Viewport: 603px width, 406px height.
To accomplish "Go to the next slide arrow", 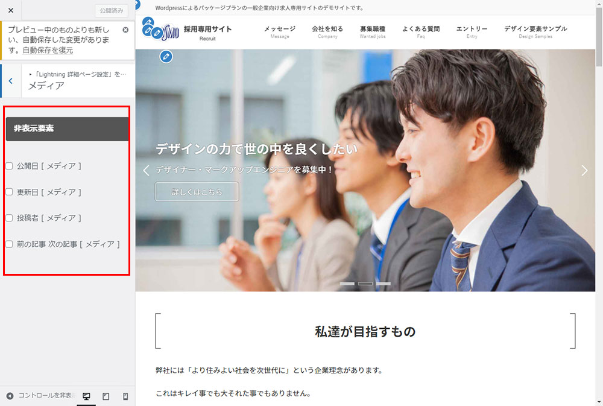I will (x=584, y=171).
